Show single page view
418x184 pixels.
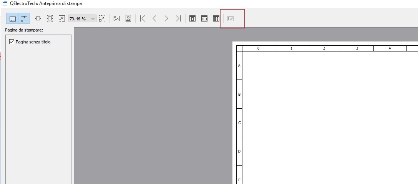192,18
